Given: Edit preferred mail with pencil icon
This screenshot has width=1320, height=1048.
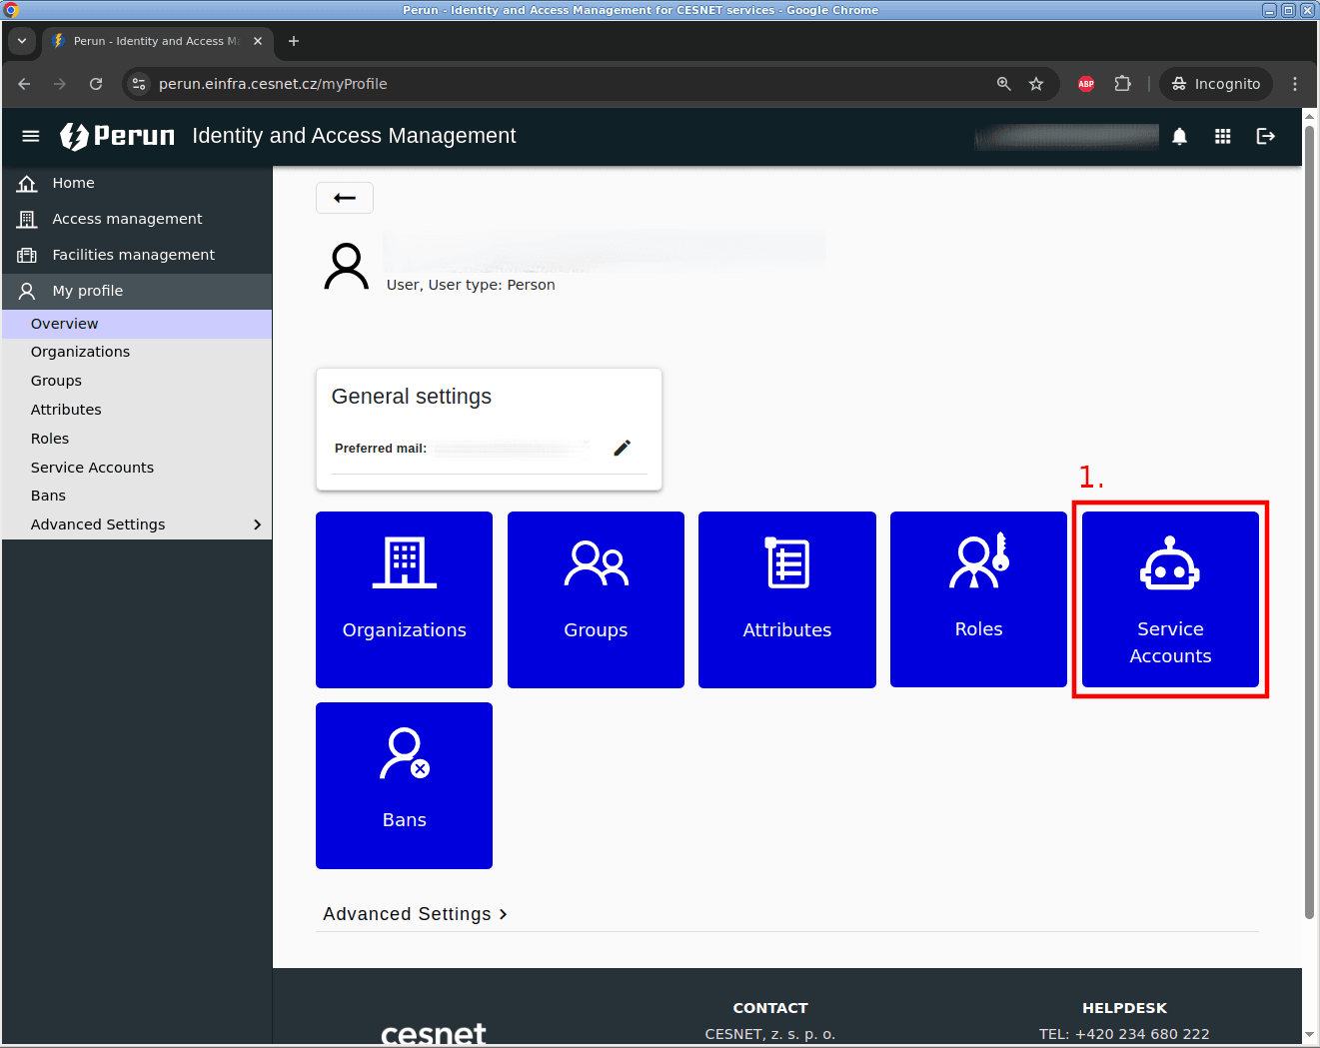Looking at the screenshot, I should tap(622, 448).
